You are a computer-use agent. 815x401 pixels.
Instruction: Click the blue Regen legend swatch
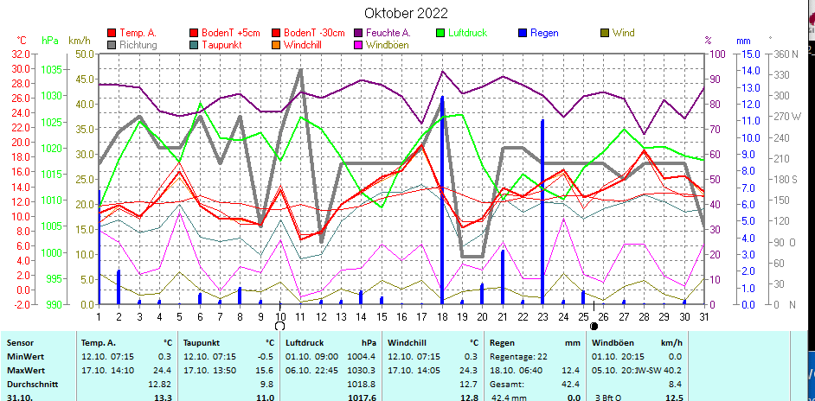[523, 33]
